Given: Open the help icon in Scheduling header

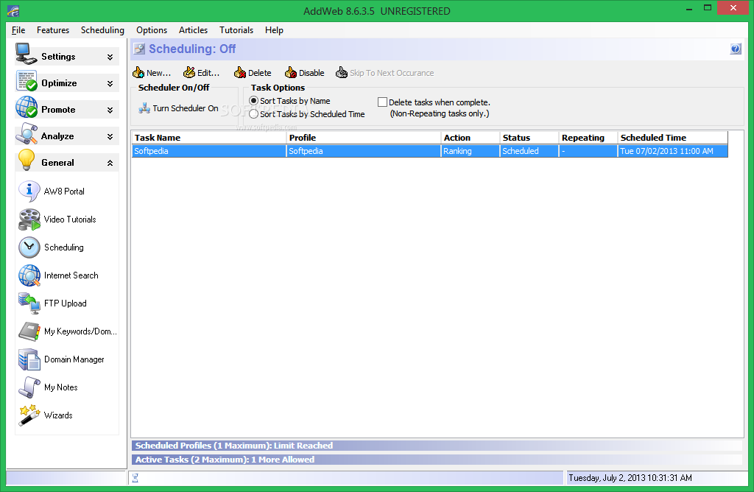Looking at the screenshot, I should pyautogui.click(x=736, y=49).
